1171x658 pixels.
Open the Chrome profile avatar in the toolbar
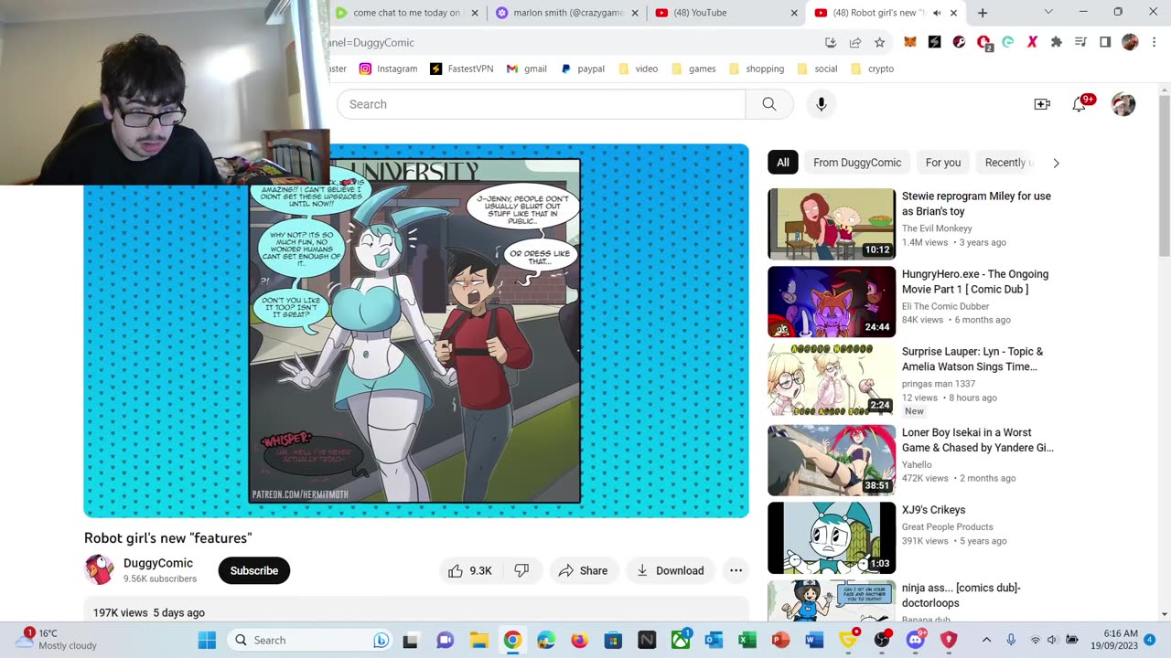(1130, 42)
